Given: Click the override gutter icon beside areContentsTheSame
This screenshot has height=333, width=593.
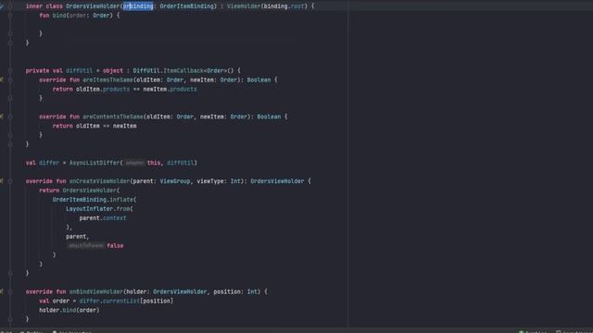Looking at the screenshot, I should click(x=2, y=117).
